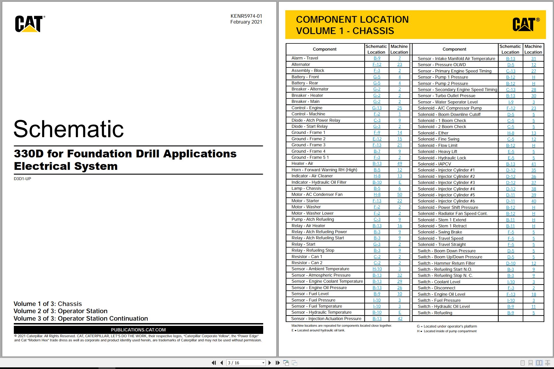554x369 pixels.
Task: Click the PUBLICATIONS.CAT.COM banner
Action: click(x=138, y=330)
